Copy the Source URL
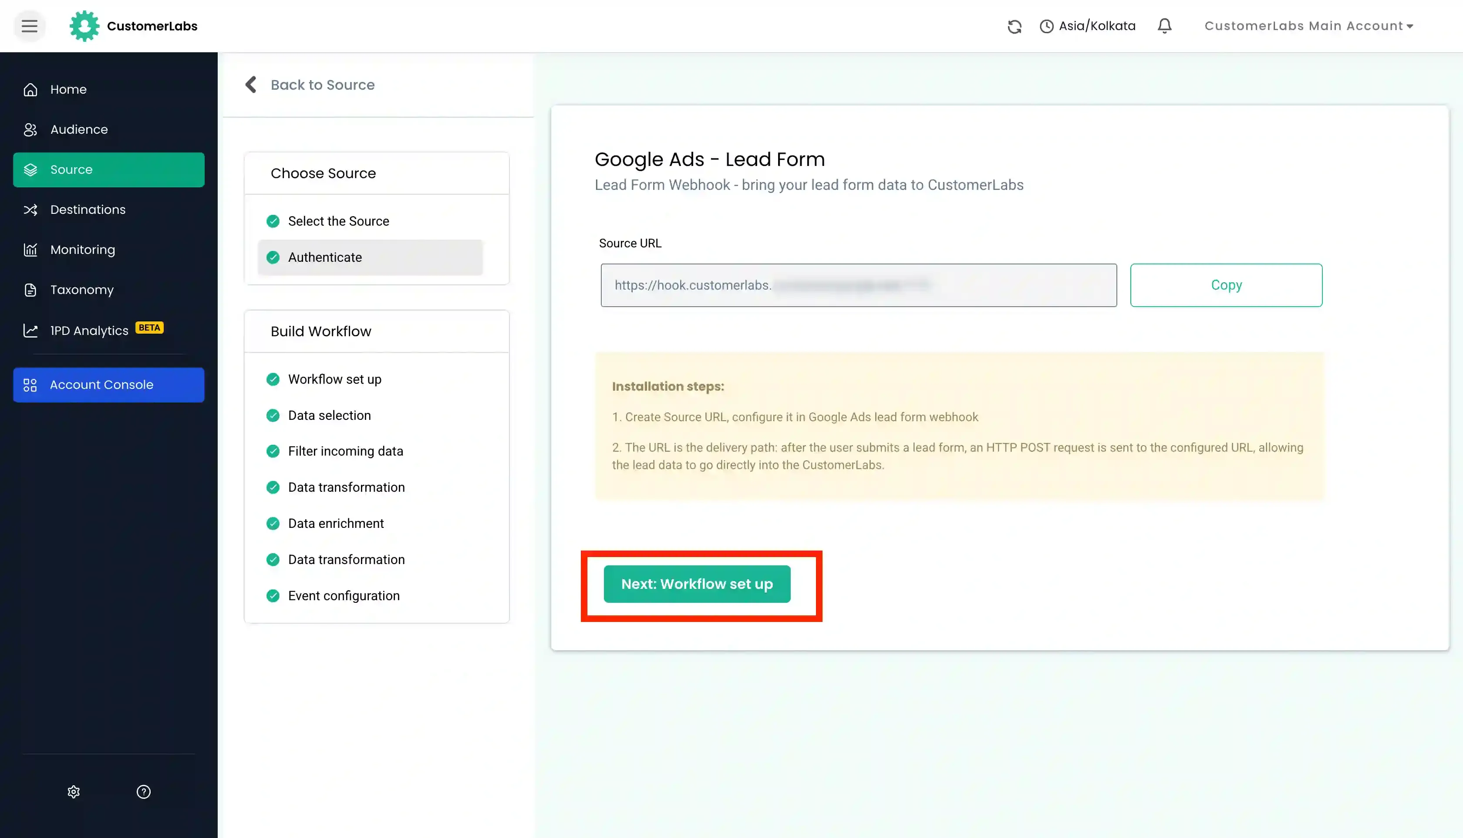This screenshot has width=1463, height=838. 1226,285
